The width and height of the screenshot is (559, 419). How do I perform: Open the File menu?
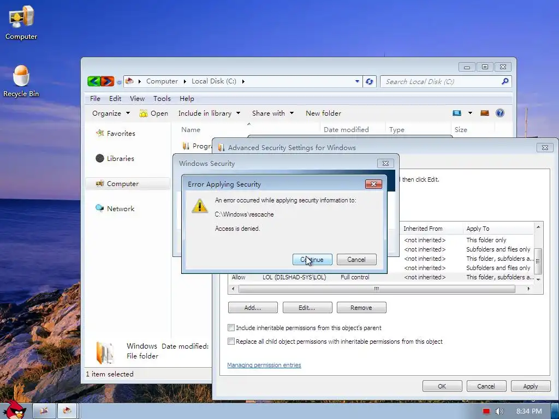tap(95, 99)
